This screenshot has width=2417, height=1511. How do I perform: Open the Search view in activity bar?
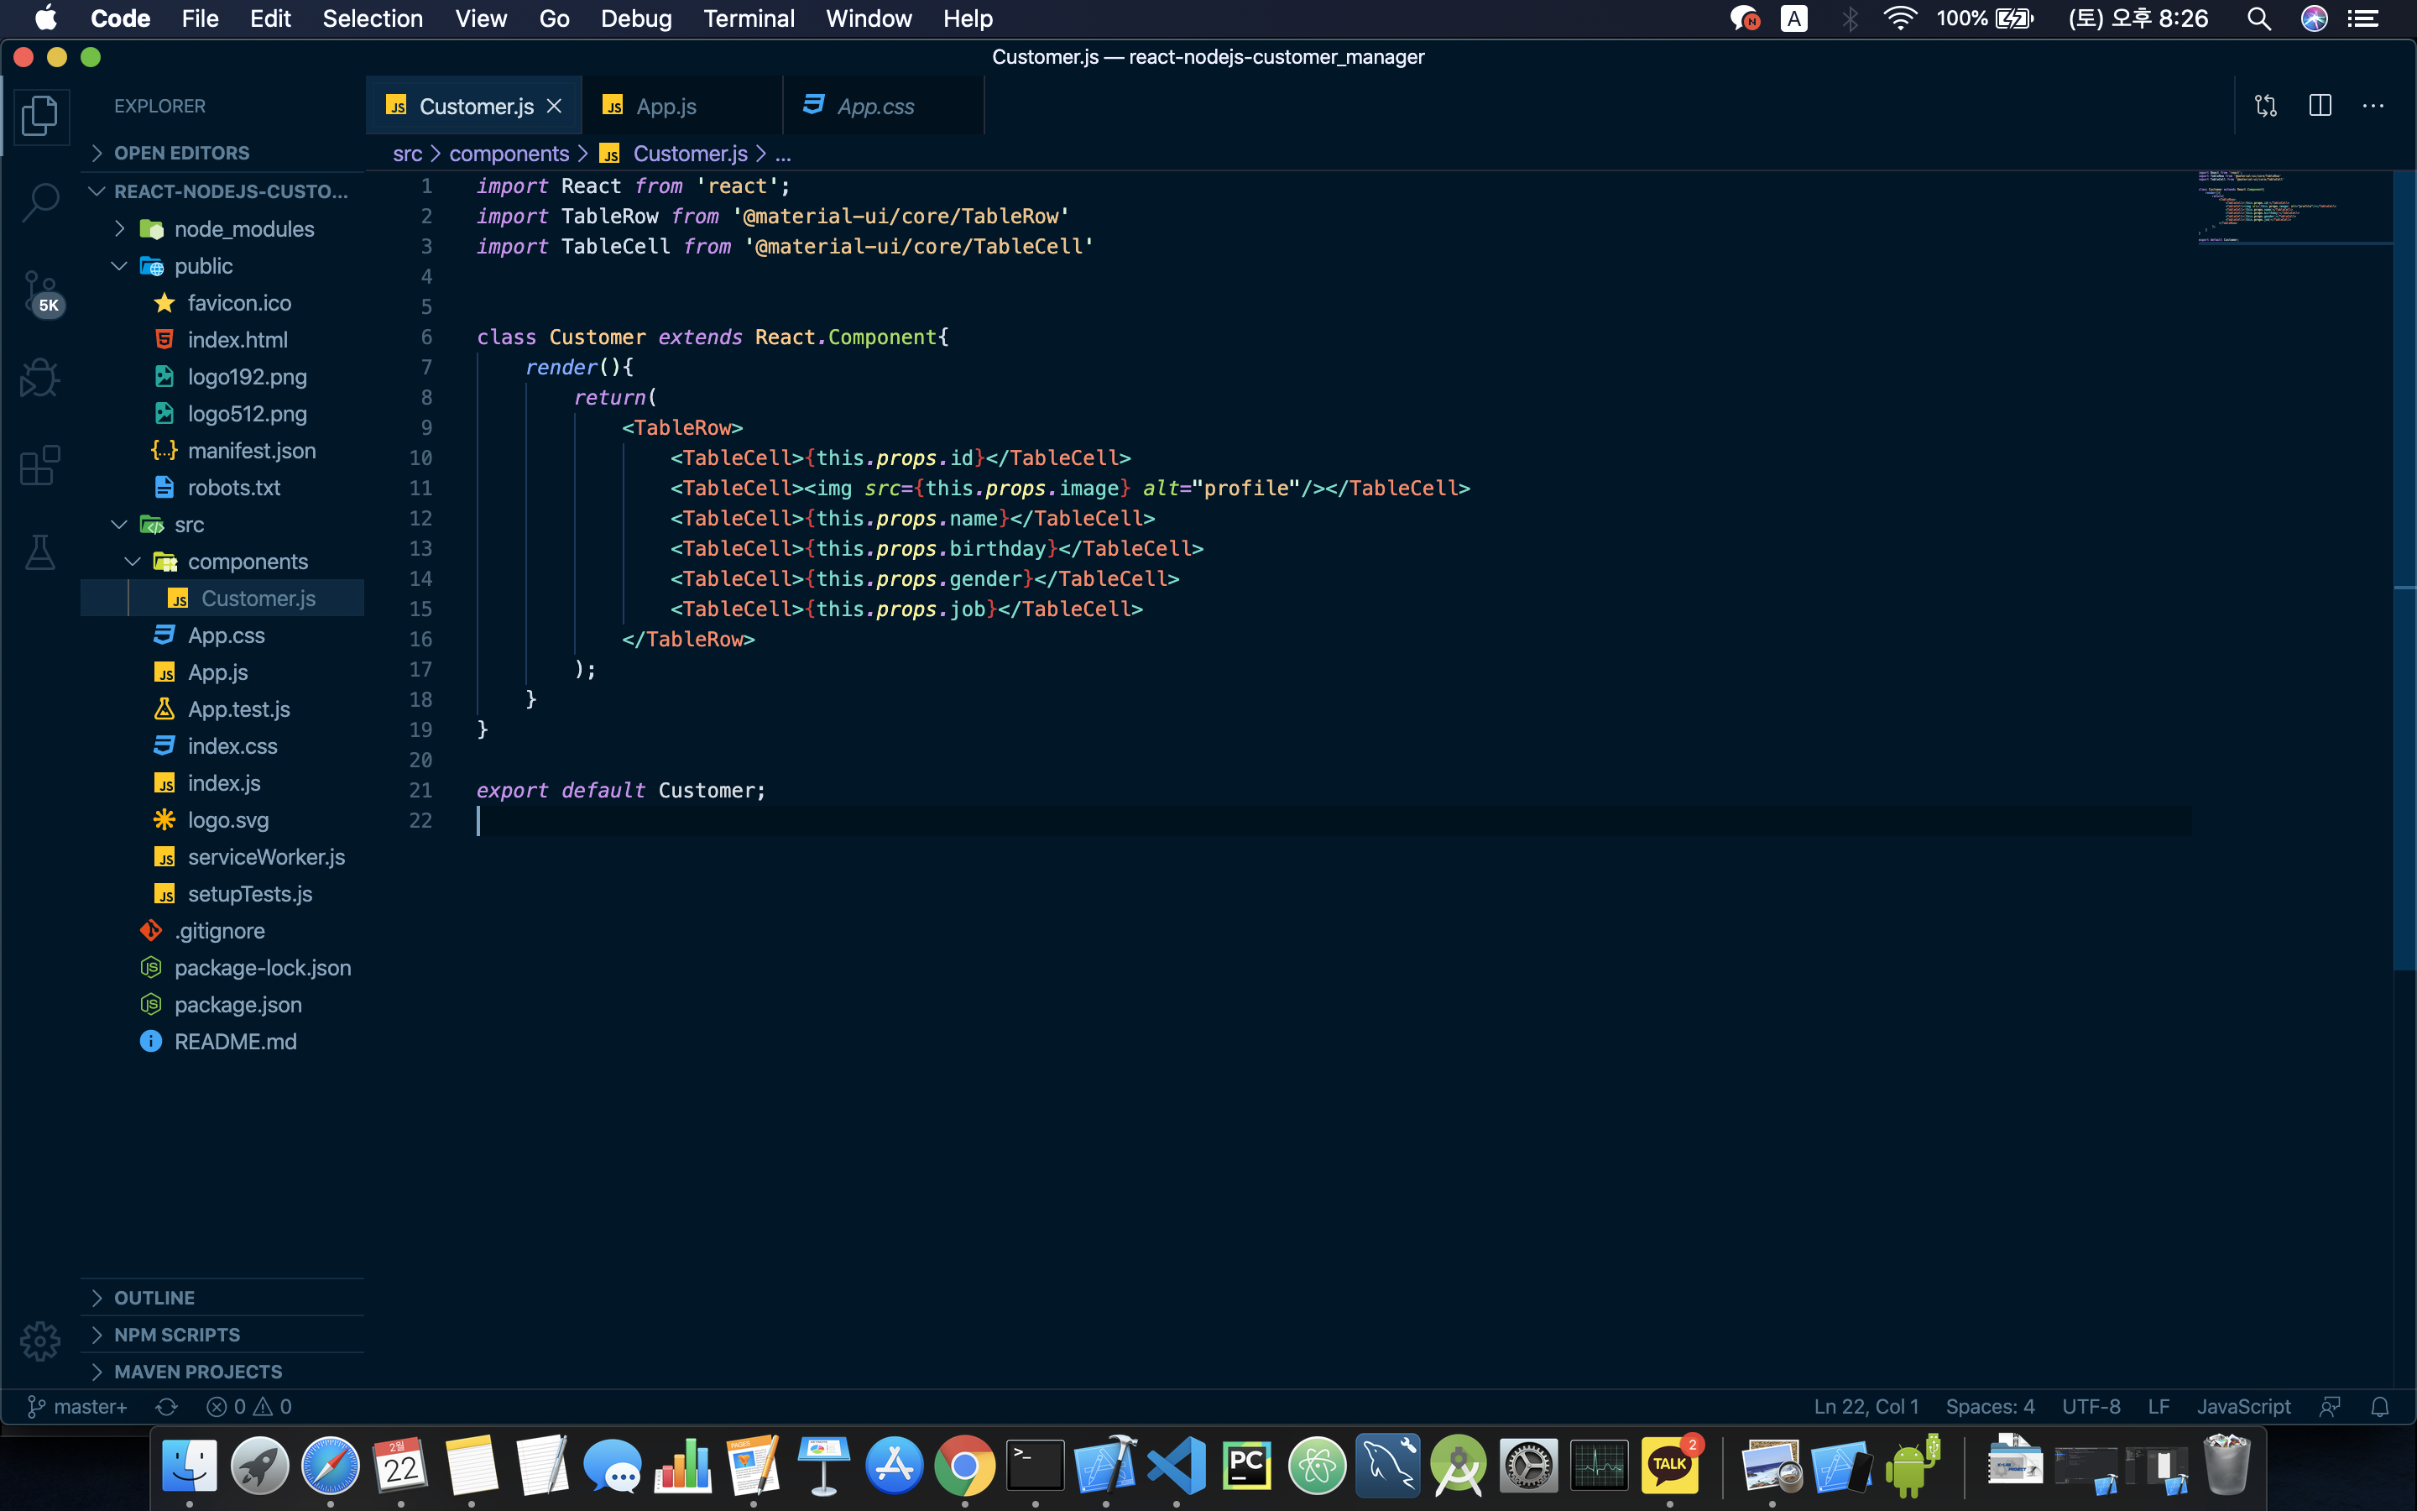pyautogui.click(x=40, y=201)
